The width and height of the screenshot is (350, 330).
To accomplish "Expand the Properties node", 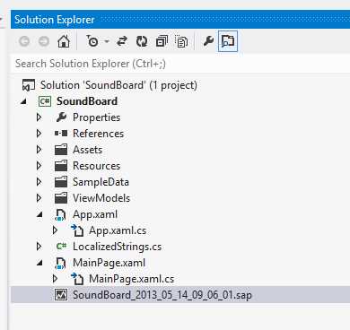I will click(39, 117).
